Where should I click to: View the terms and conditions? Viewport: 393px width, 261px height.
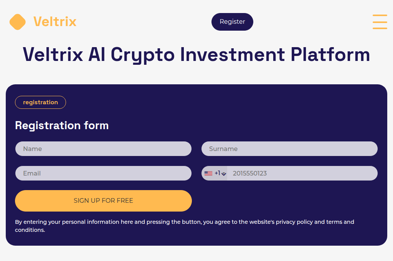pos(338,222)
